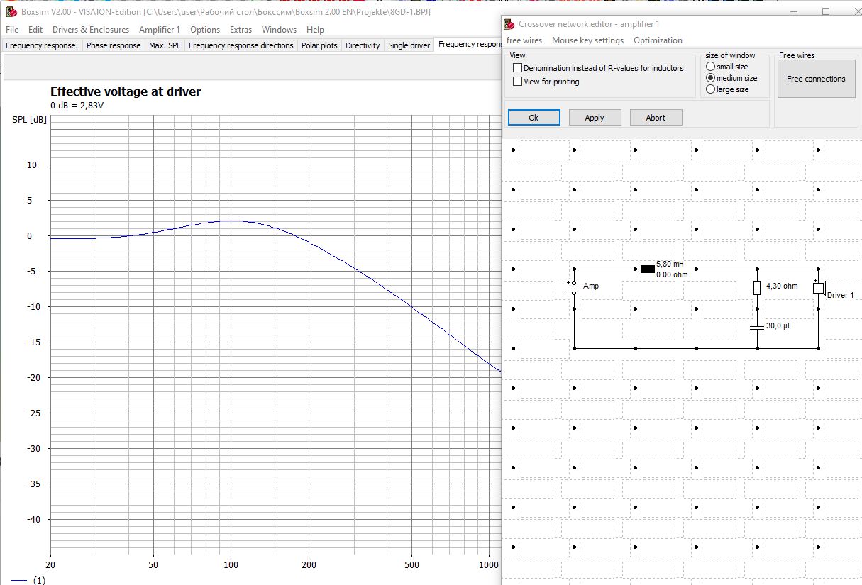Select the 4,30 ohm resistor symbol
This screenshot has width=862, height=585.
(756, 287)
